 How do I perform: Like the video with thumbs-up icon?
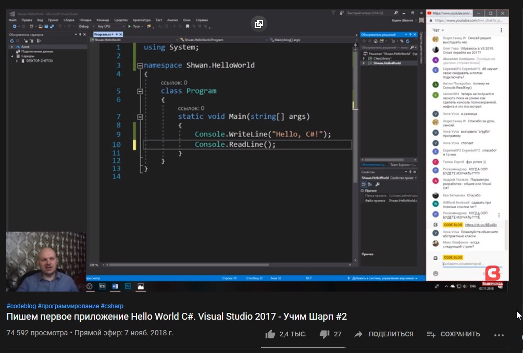tap(270, 334)
